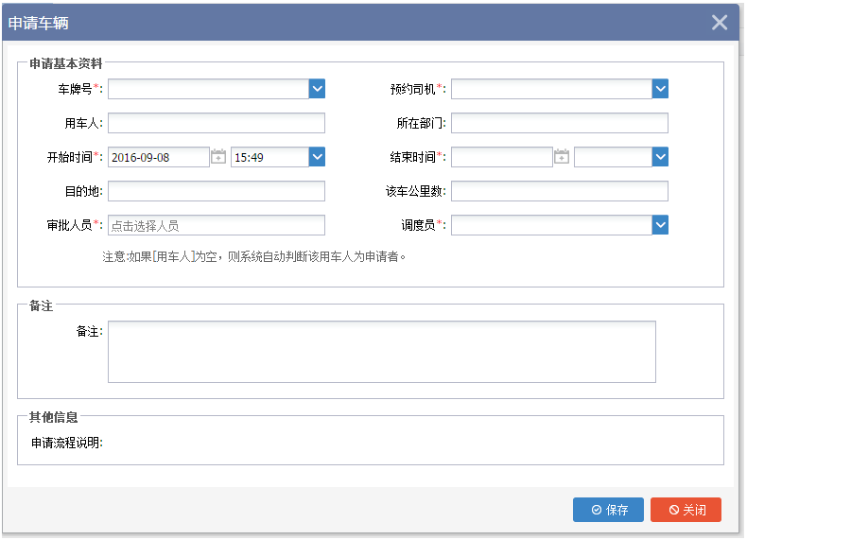Focus the 目的地 text field
Viewport: 851px width, 540px height.
point(217,191)
